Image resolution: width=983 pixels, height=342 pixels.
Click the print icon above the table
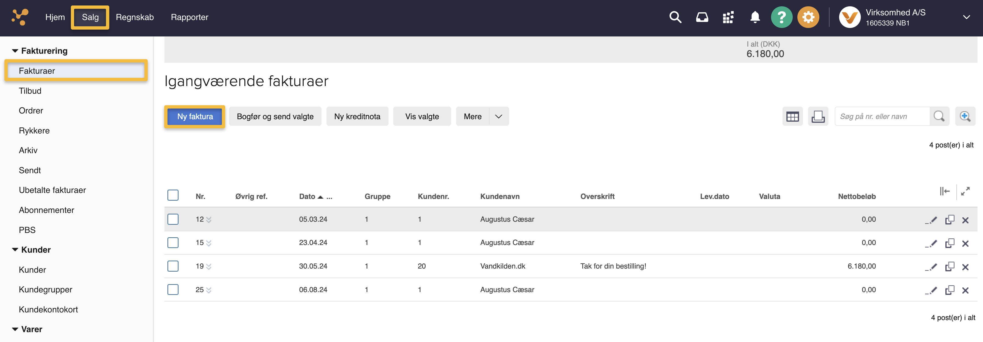(x=818, y=116)
